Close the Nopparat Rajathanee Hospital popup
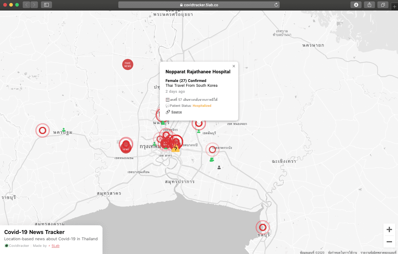The height and width of the screenshot is (254, 398). point(234,66)
